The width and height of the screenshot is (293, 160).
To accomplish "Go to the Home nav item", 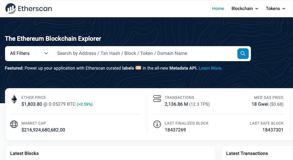I will click(x=218, y=8).
